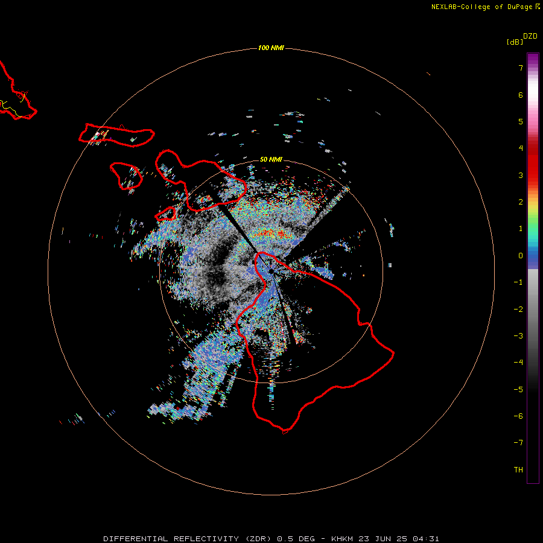Click the 50 NMI range ring label
Image resolution: width=543 pixels, height=543 pixels.
pos(271,159)
